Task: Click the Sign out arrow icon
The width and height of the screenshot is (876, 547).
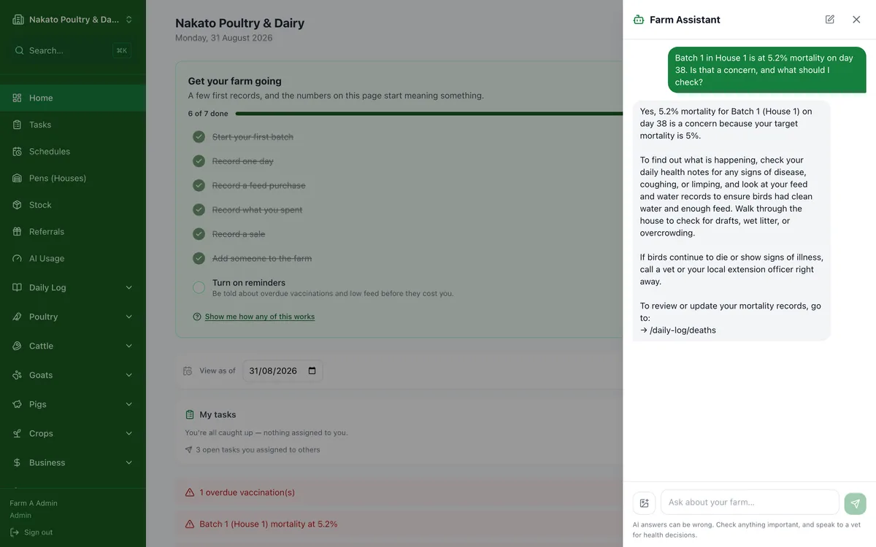Action: [x=15, y=532]
